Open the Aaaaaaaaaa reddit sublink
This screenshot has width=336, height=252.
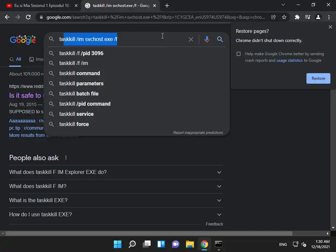pos(26,121)
